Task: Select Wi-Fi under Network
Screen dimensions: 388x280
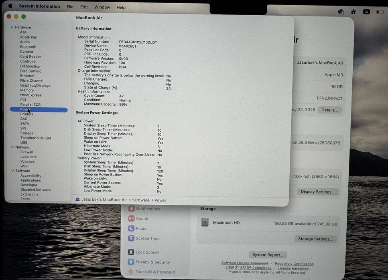Action: click(x=25, y=166)
